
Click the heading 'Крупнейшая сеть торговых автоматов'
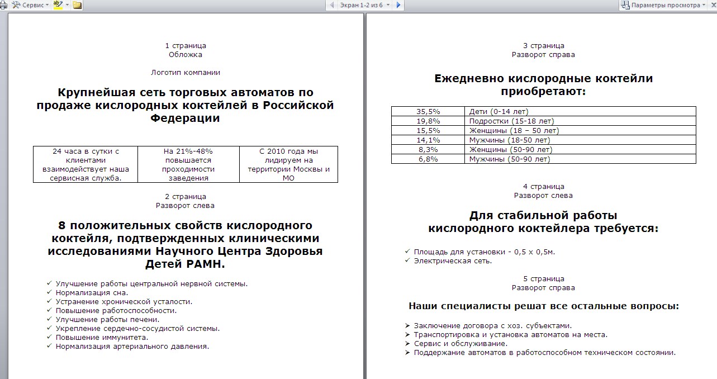click(x=186, y=105)
